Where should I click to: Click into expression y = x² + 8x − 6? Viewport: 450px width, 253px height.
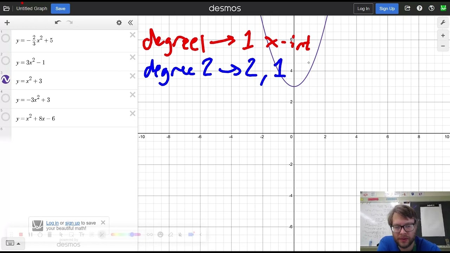36,118
